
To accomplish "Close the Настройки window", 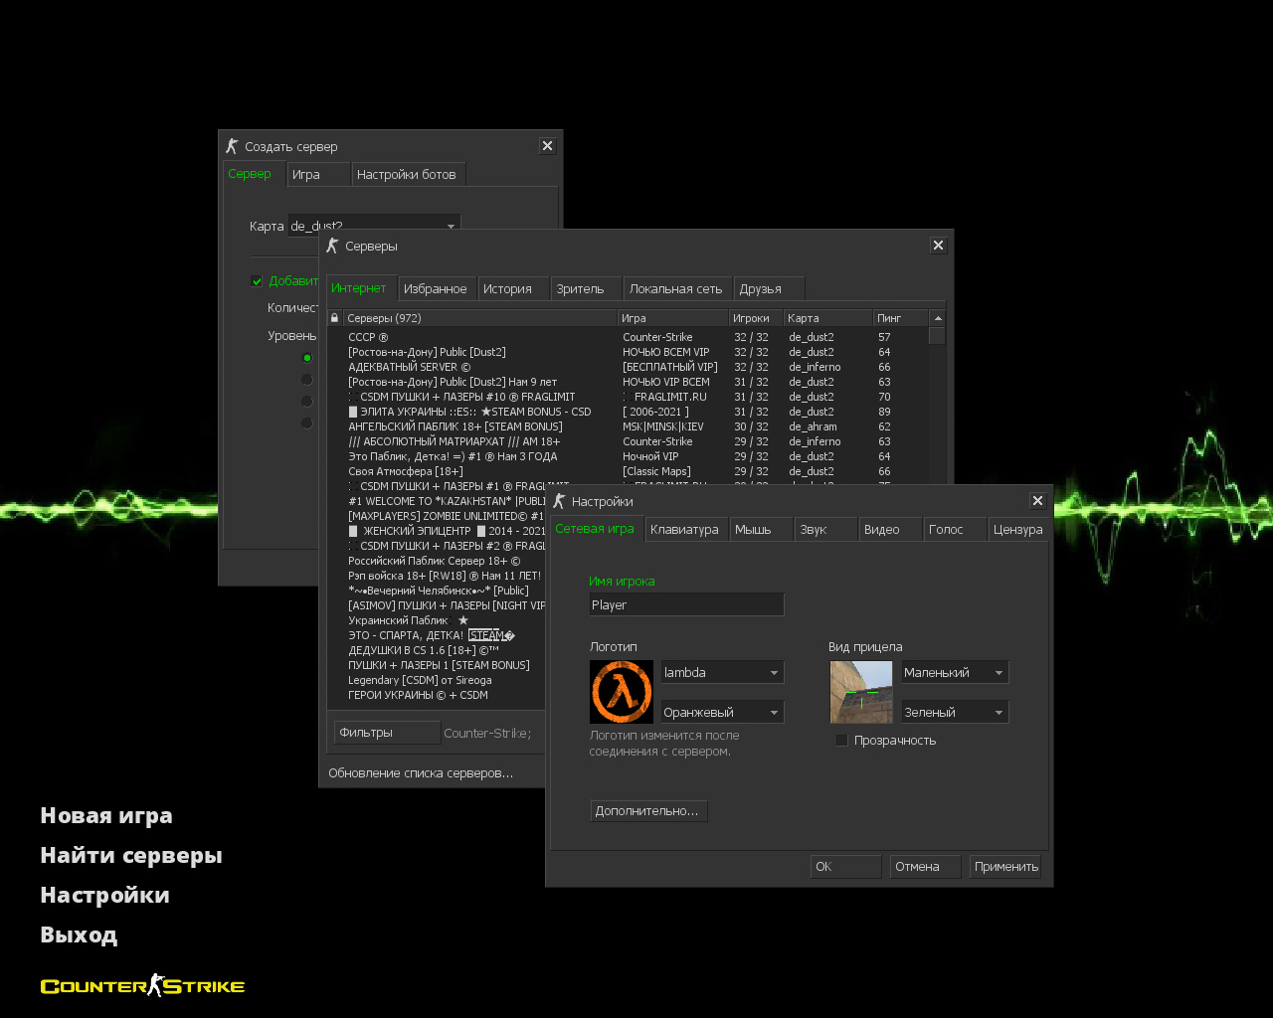I will [x=1037, y=501].
